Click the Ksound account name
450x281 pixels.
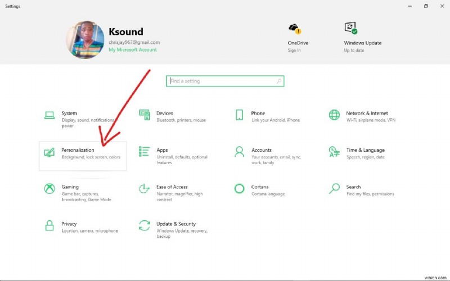pos(125,31)
